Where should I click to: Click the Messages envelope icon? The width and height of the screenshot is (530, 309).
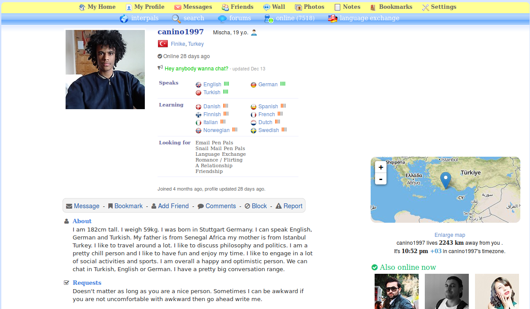click(178, 7)
